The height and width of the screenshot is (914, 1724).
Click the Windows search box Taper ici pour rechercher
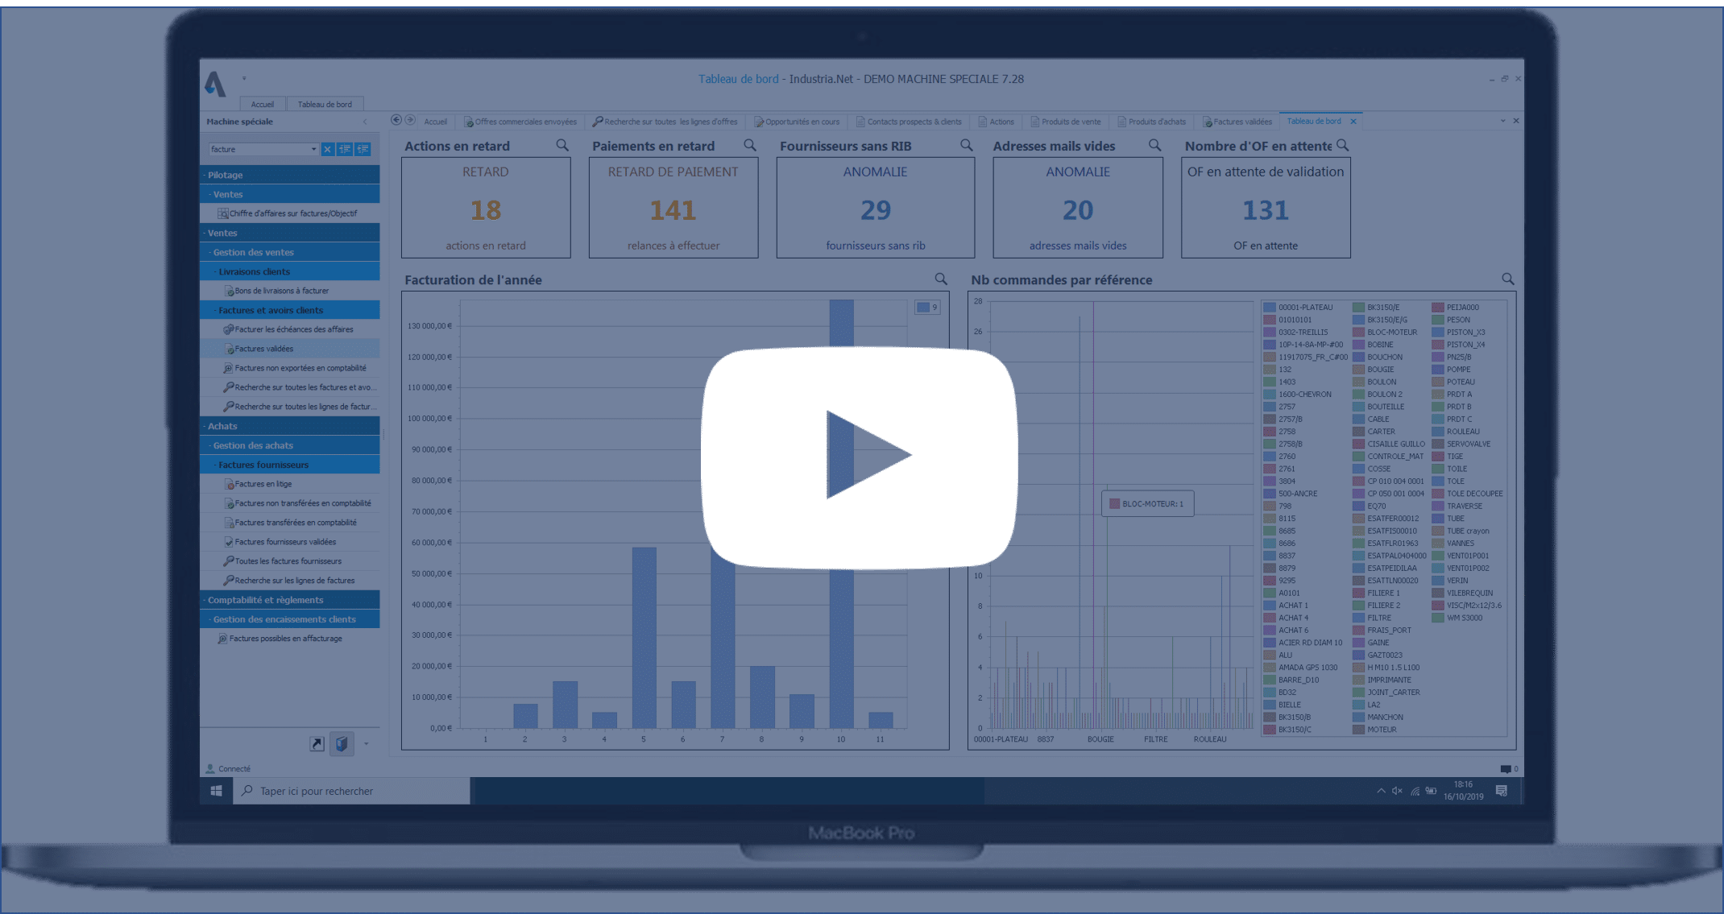click(352, 791)
